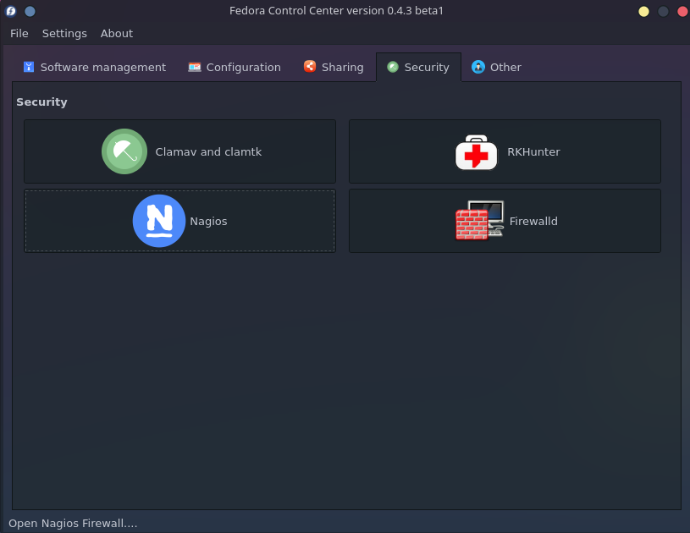Maximize the window with the dark button

pyautogui.click(x=663, y=12)
